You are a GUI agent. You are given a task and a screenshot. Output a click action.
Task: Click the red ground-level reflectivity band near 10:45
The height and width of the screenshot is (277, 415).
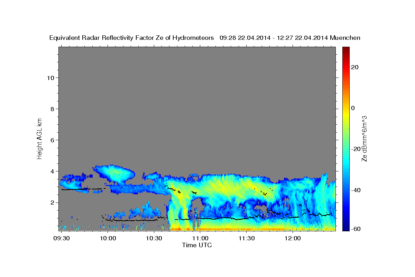click(180, 229)
